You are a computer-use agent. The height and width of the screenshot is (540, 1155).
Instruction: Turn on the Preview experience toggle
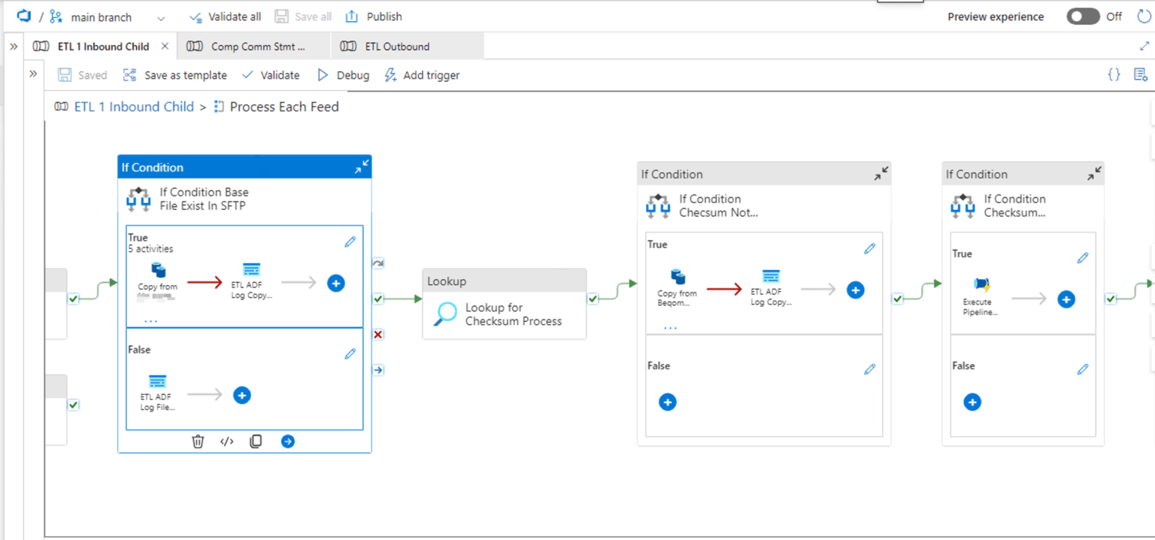[1083, 16]
